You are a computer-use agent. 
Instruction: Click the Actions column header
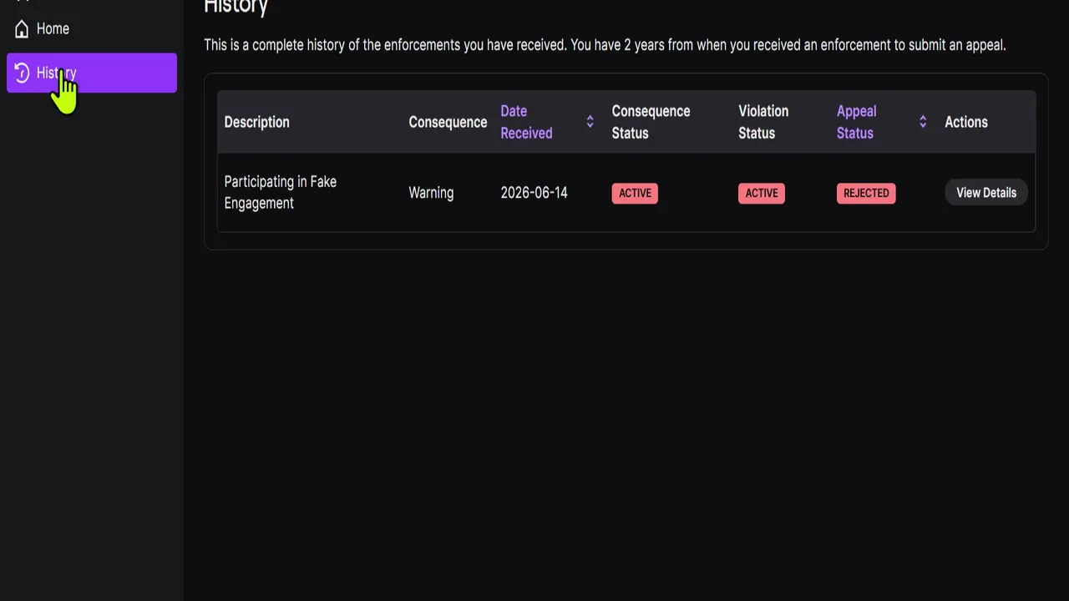966,122
